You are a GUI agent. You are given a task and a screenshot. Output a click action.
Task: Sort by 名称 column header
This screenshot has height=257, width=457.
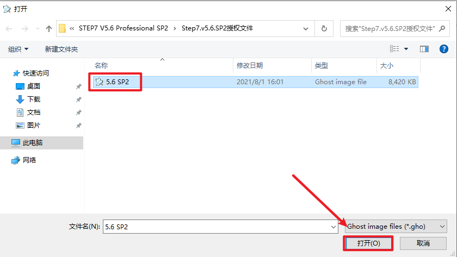coord(101,66)
